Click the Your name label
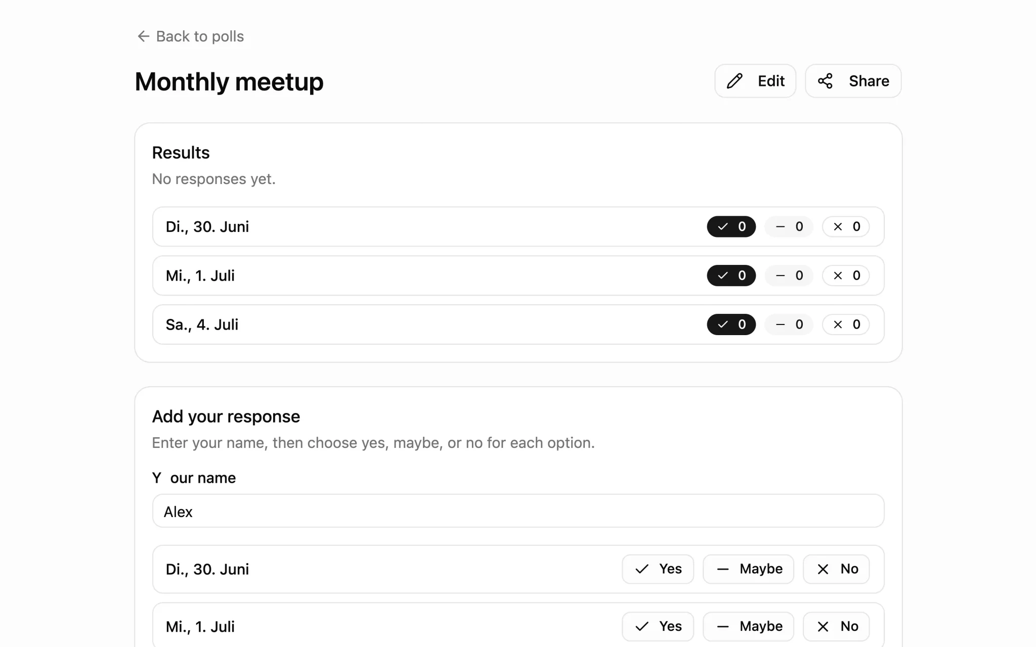This screenshot has width=1036, height=647. click(194, 478)
